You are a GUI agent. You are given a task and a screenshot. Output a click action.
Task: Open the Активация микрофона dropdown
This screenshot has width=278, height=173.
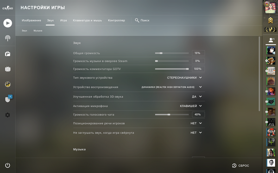point(191,106)
